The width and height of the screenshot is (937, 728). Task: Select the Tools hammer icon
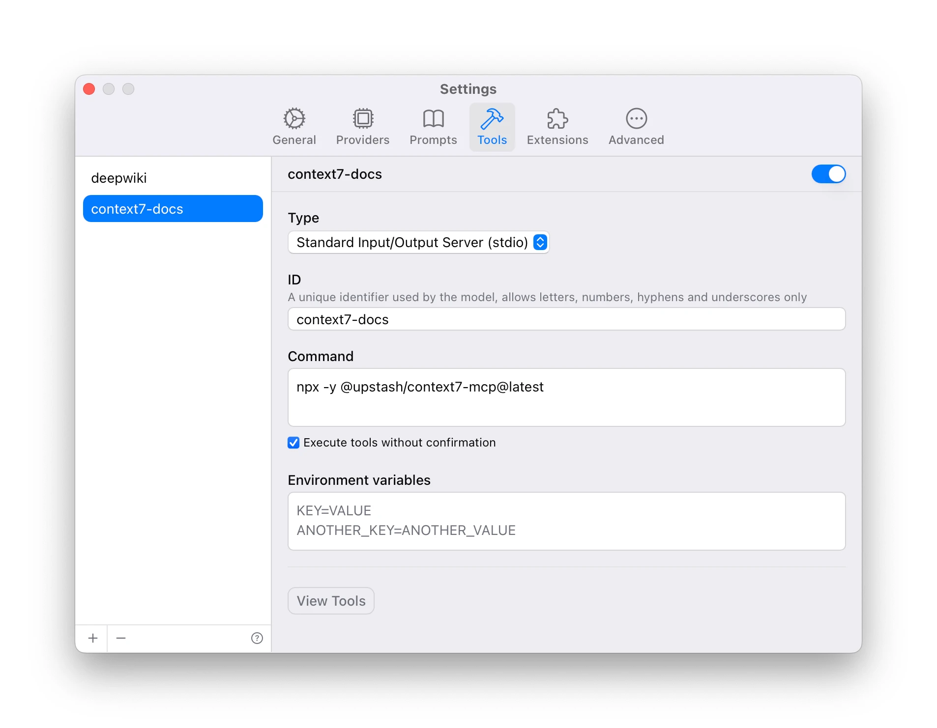pos(492,118)
